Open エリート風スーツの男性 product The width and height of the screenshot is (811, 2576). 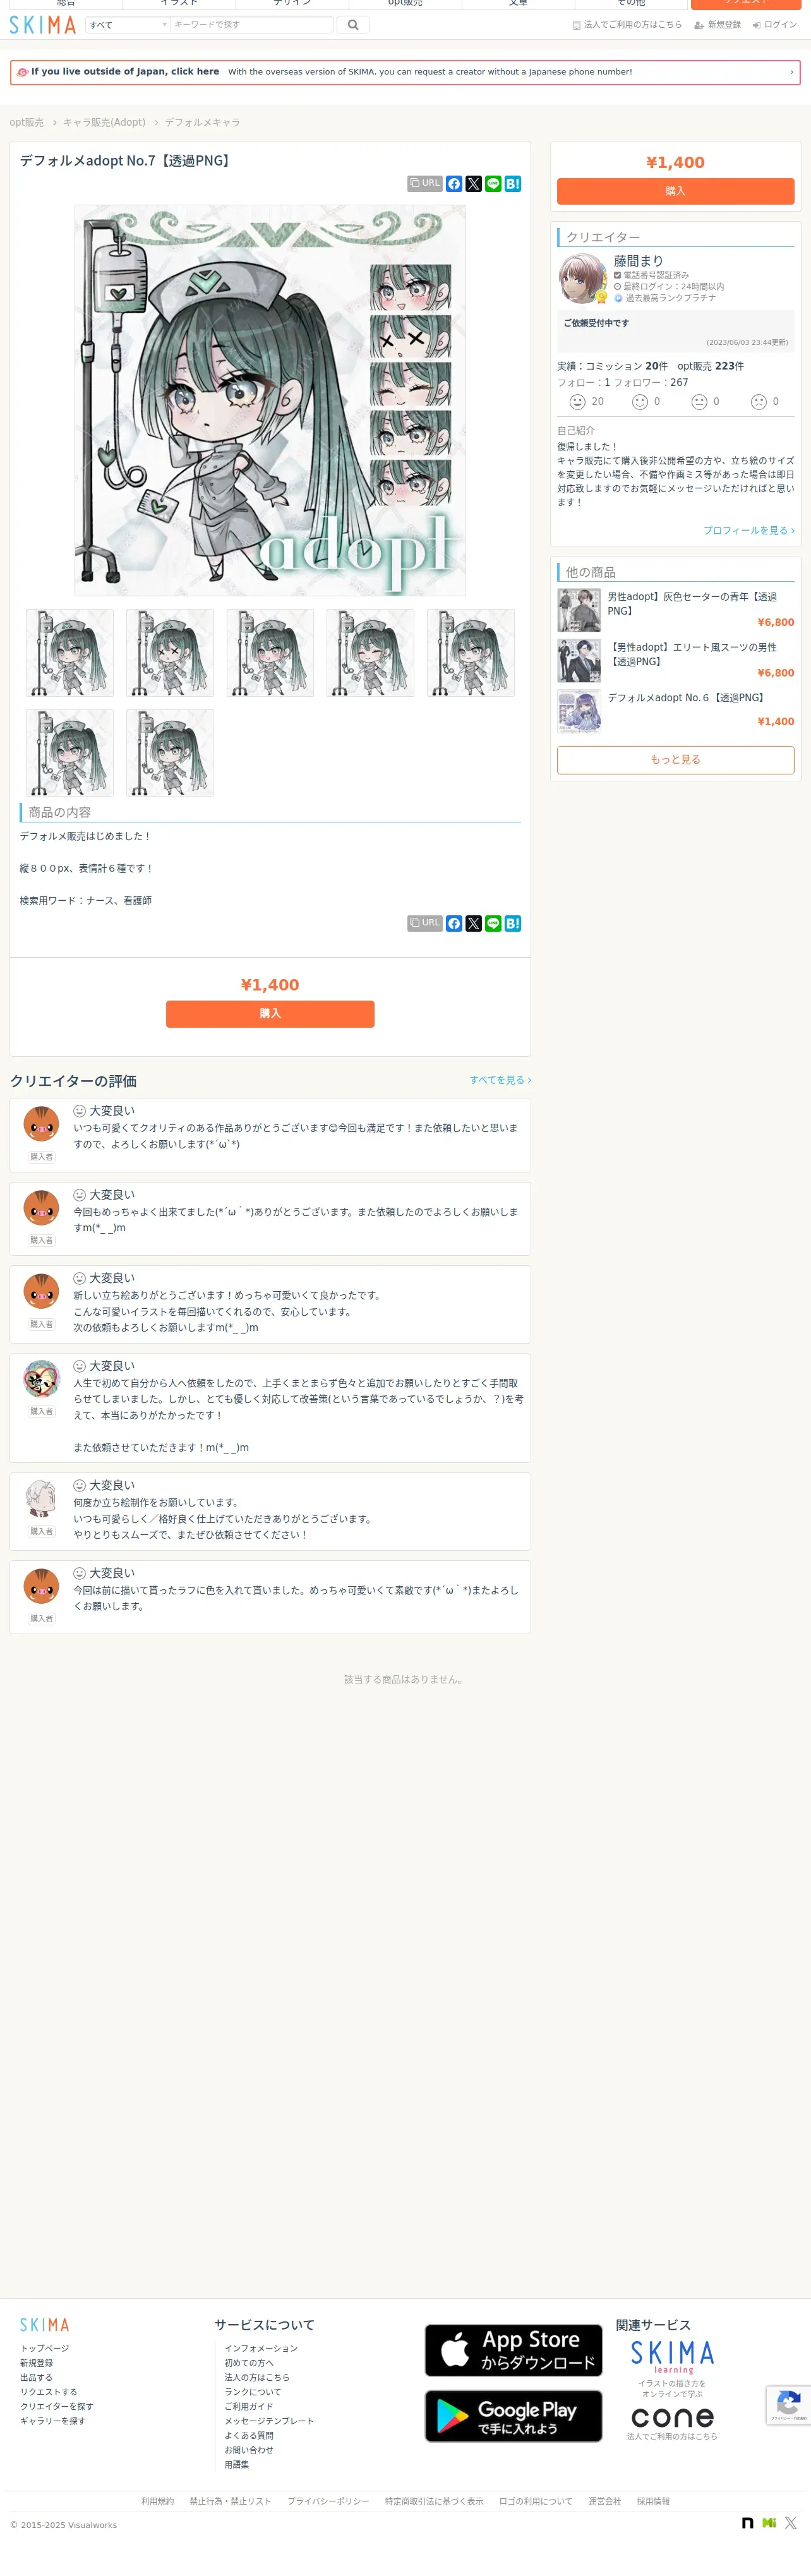pos(692,654)
